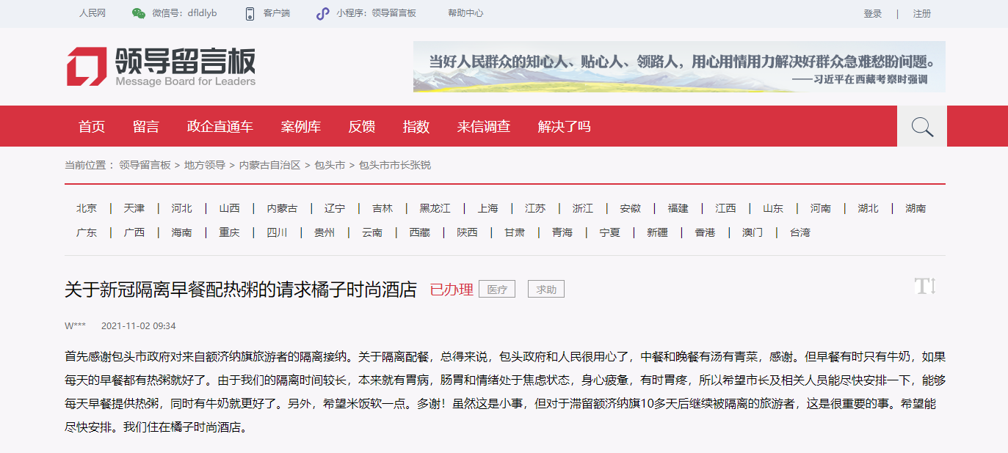The height and width of the screenshot is (453, 1008).
Task: Open the 案例库 menu item
Action: (x=301, y=127)
